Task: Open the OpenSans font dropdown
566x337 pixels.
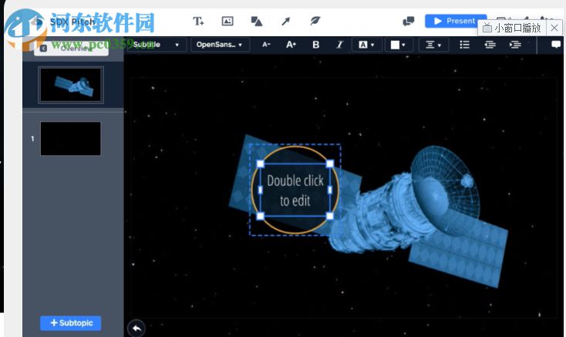Action: click(220, 45)
